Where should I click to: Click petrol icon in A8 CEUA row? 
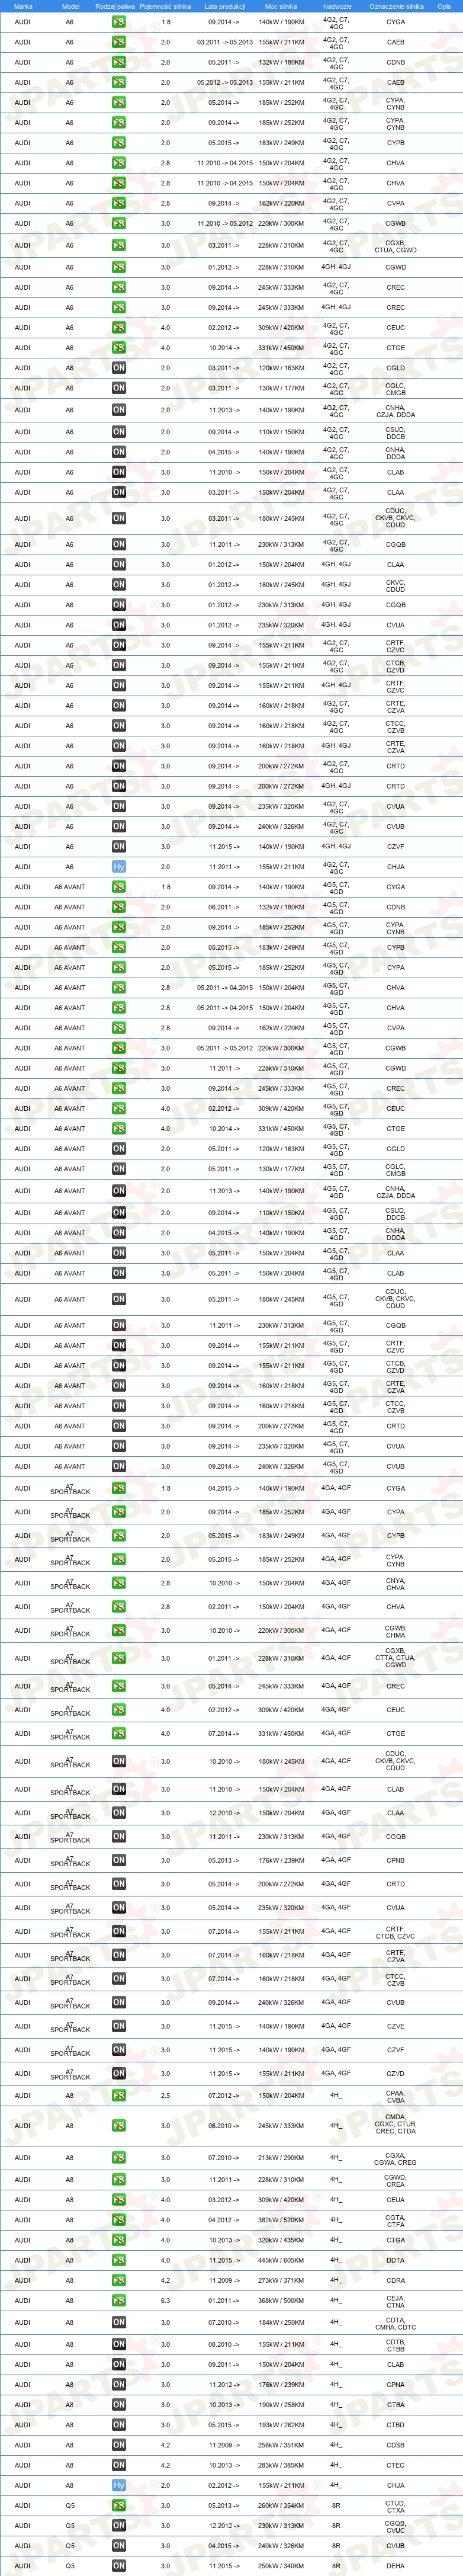pyautogui.click(x=119, y=2199)
